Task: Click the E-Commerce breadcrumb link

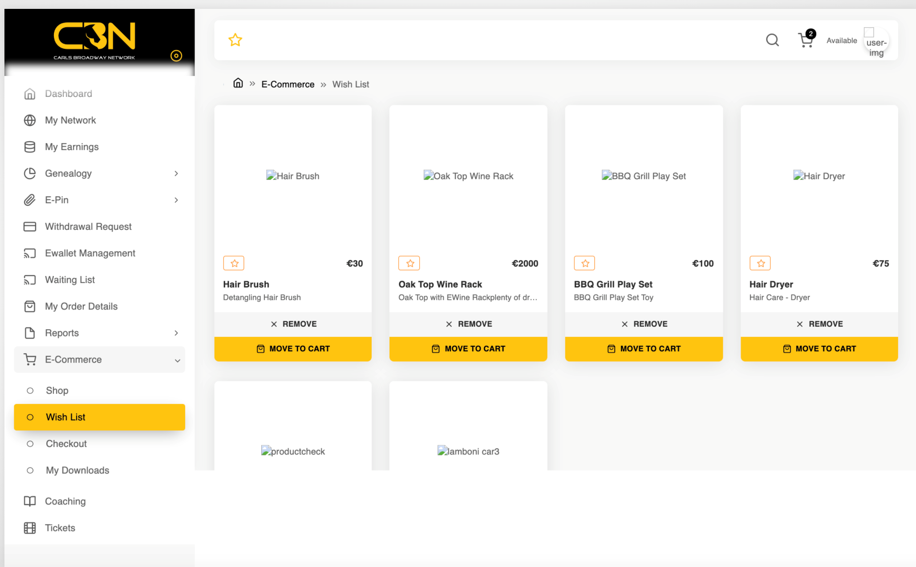Action: coord(288,84)
